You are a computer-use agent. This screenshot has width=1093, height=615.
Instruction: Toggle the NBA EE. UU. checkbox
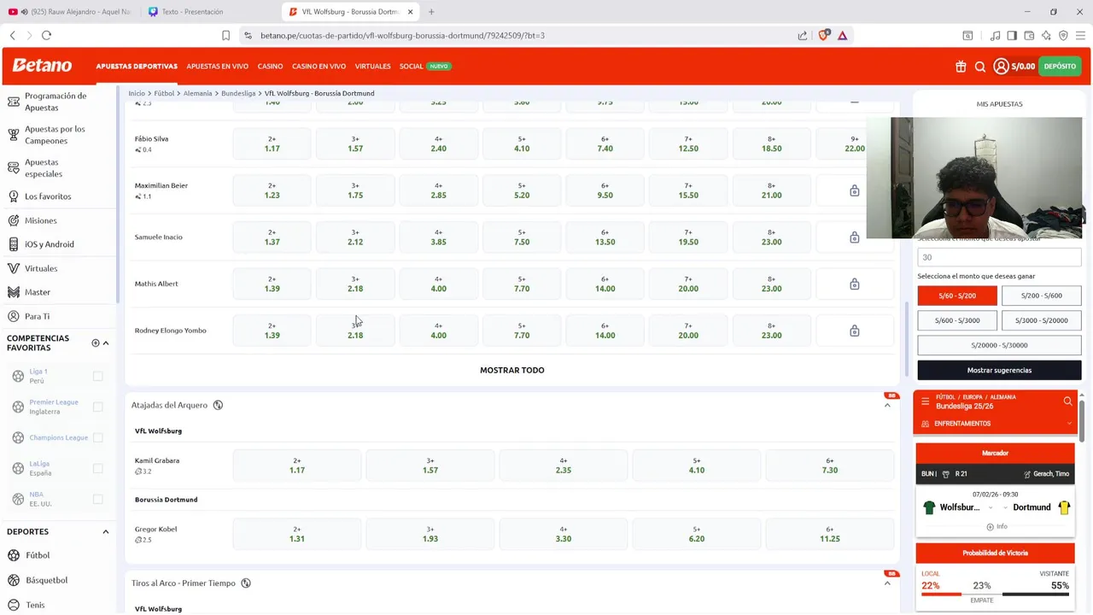click(x=98, y=499)
